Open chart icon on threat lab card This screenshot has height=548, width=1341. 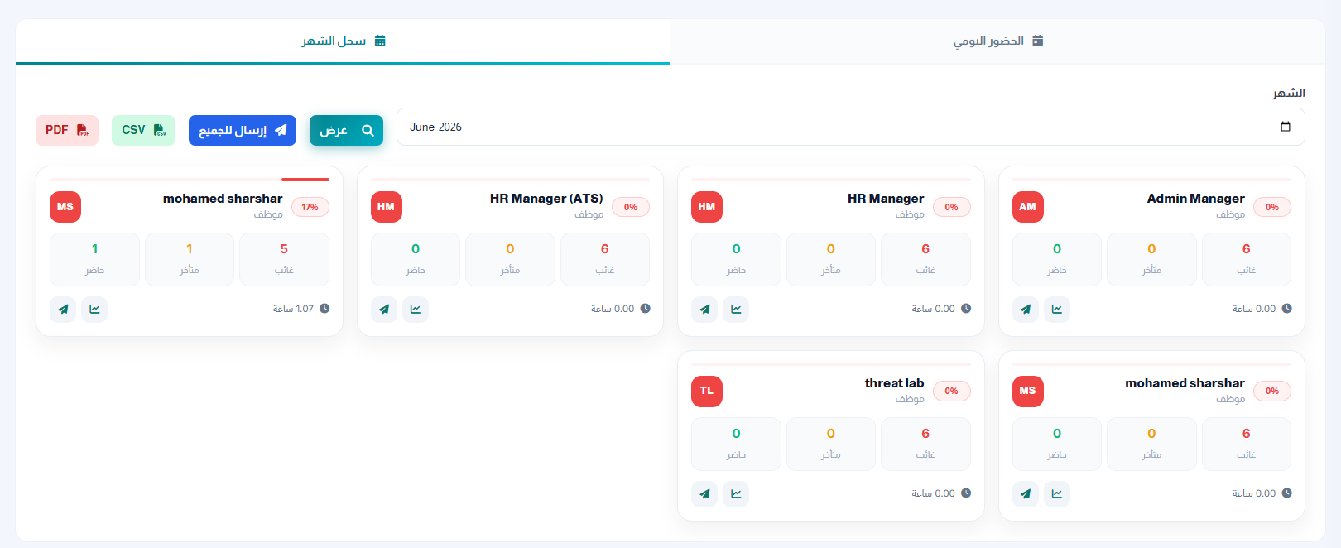click(x=736, y=494)
